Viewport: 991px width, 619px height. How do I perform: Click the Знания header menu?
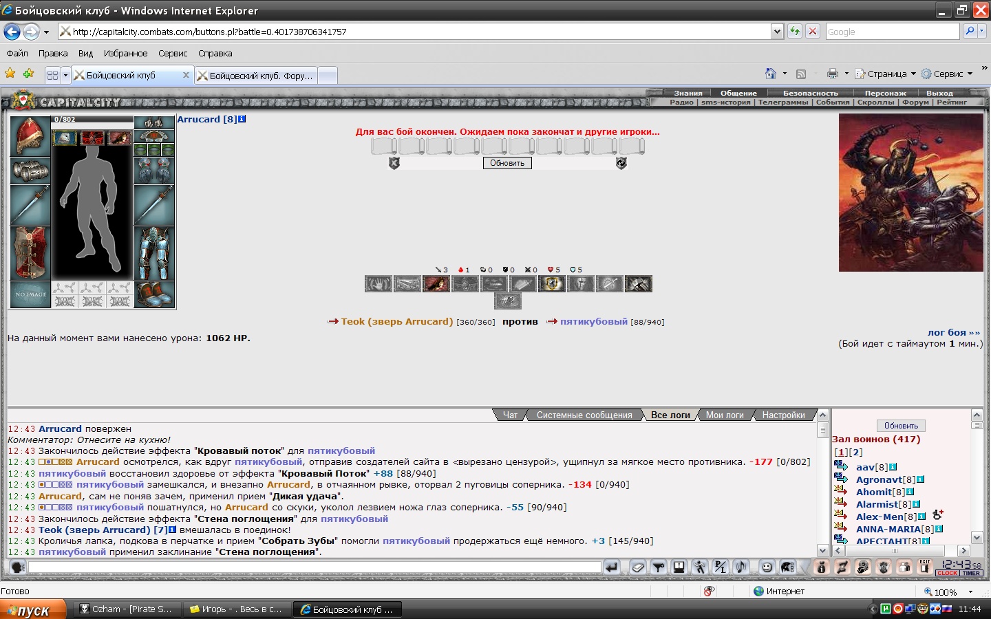click(x=688, y=93)
